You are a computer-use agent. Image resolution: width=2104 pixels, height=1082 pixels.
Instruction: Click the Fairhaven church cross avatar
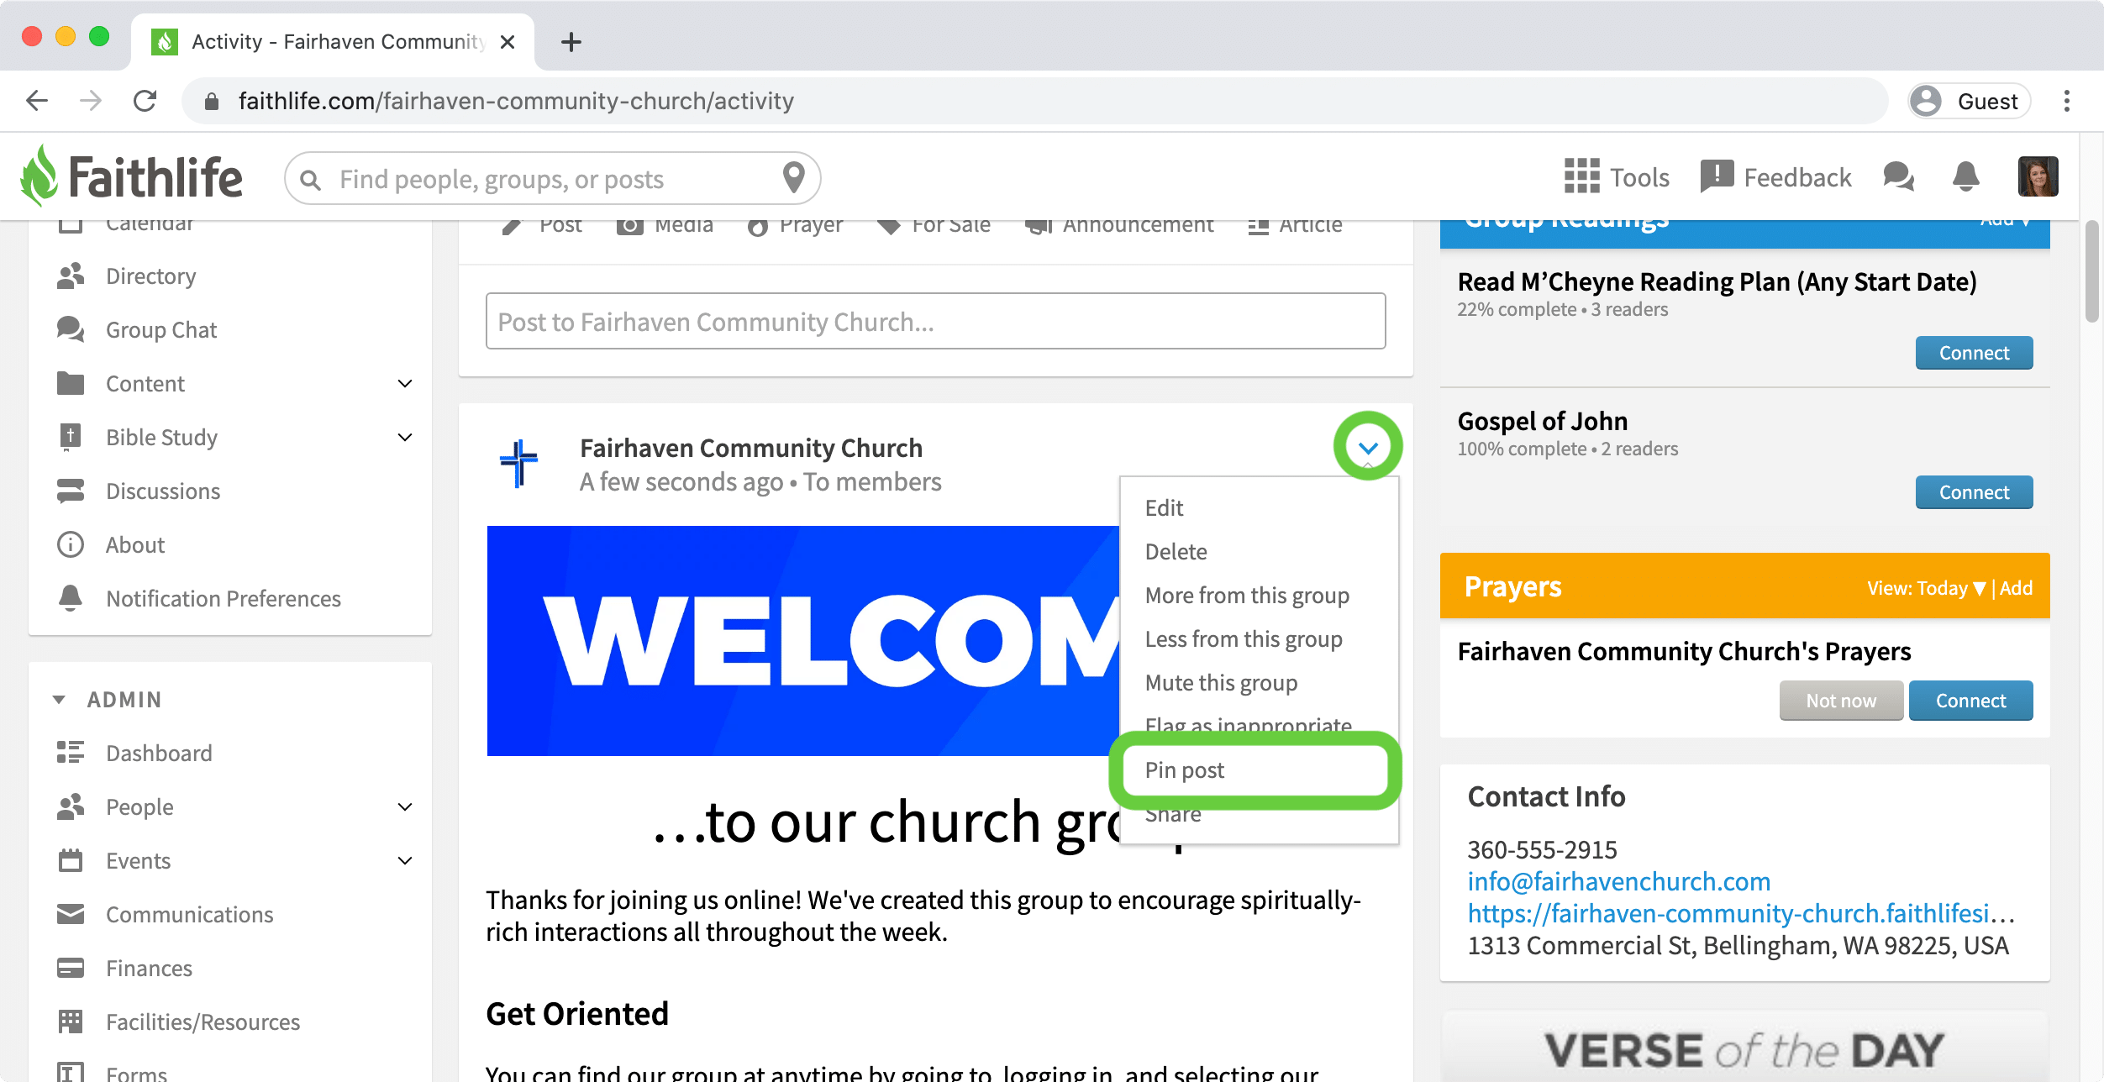(518, 463)
